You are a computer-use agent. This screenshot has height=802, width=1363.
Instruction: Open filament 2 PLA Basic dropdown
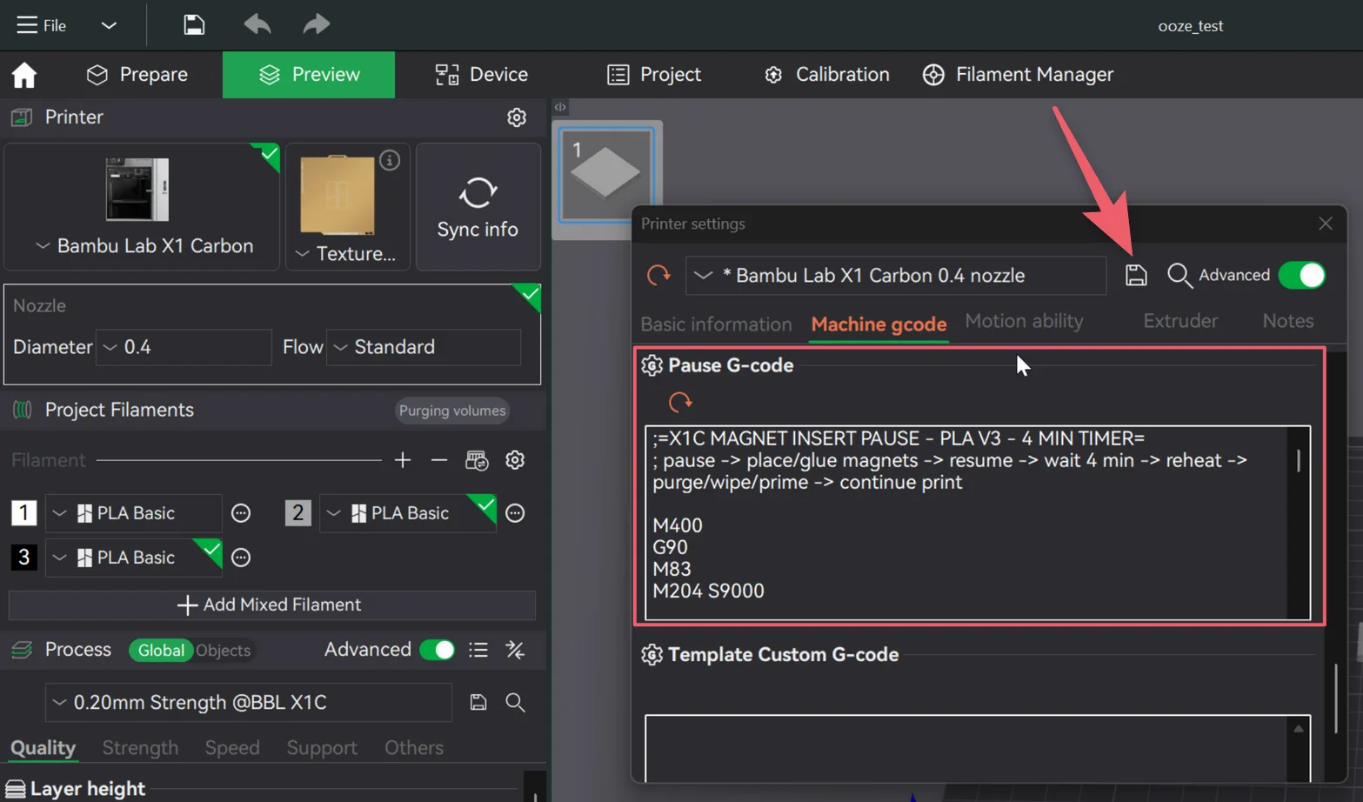pos(408,513)
